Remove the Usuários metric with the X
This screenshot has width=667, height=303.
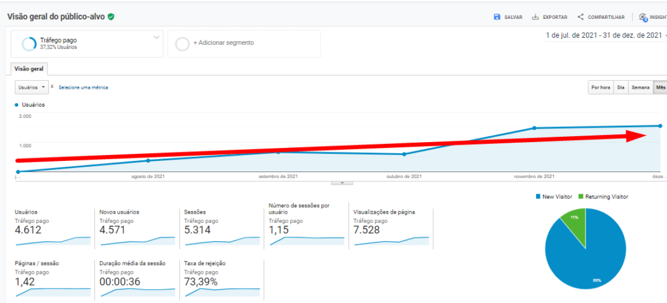(52, 87)
